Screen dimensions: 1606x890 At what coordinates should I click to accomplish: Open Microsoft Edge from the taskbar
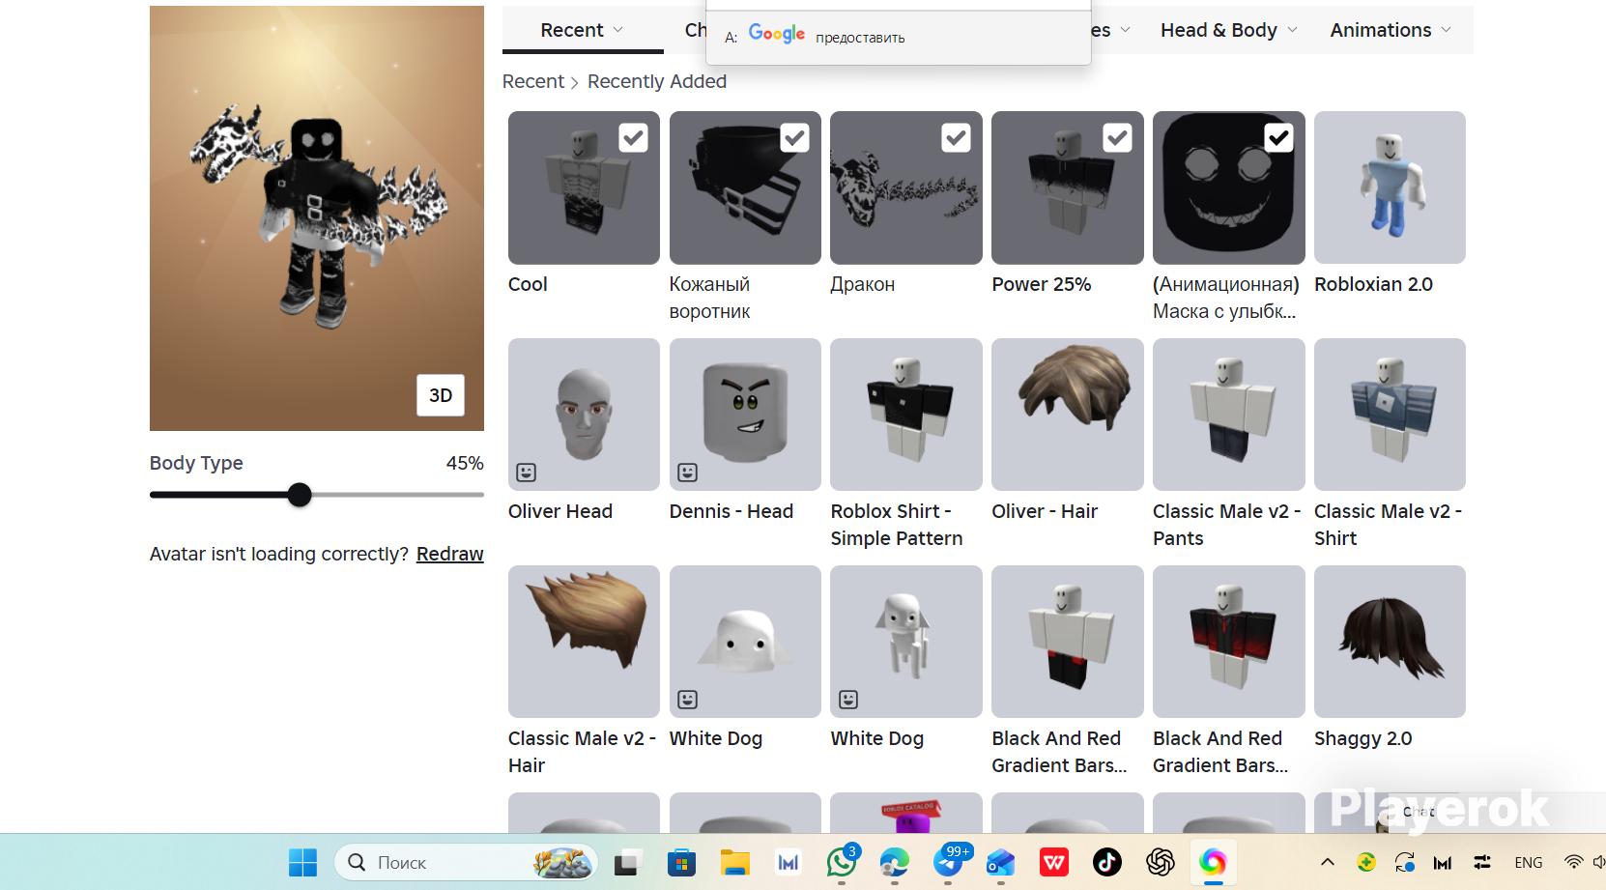(895, 862)
